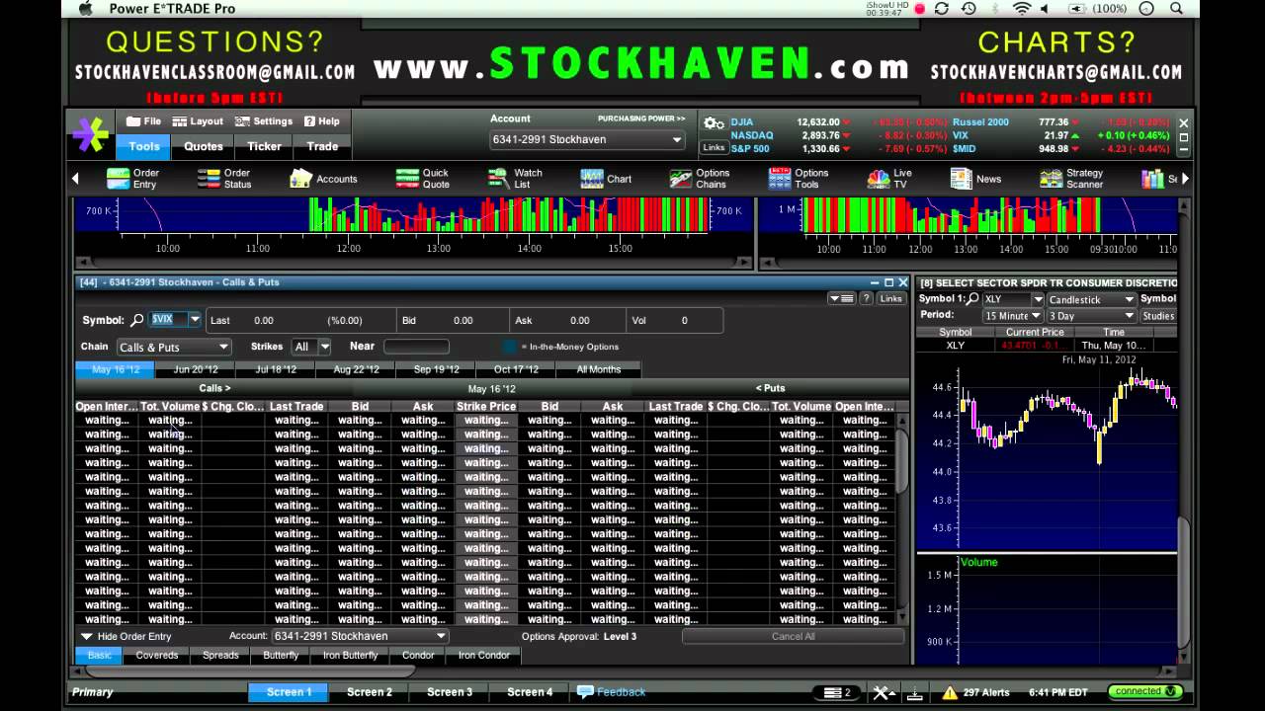The width and height of the screenshot is (1265, 711).
Task: Select the All Months expiration tab
Action: click(599, 369)
